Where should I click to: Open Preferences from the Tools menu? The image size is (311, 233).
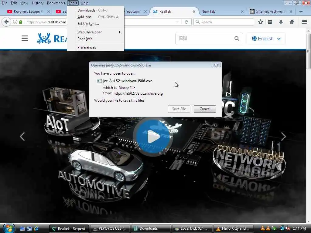point(96,47)
